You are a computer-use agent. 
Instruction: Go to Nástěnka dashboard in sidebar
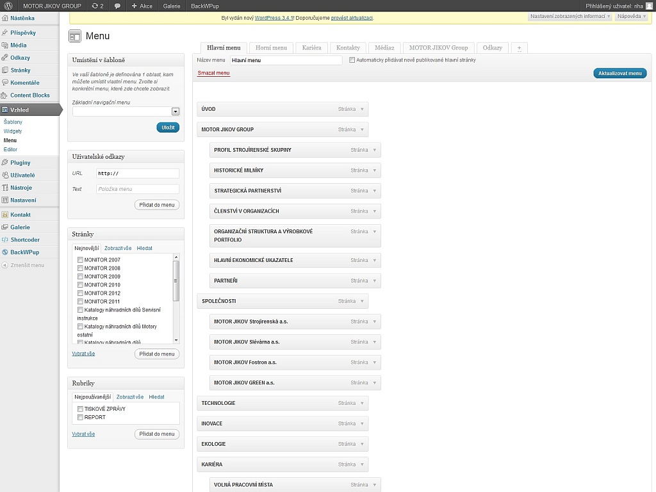[x=22, y=18]
